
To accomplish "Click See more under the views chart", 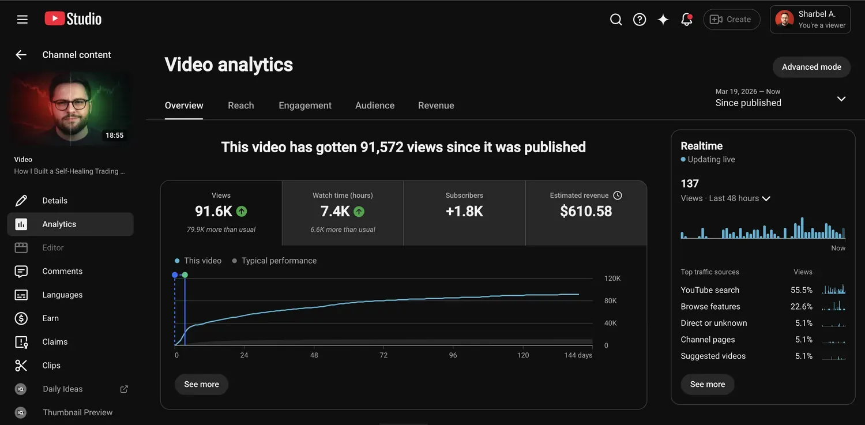I will coord(201,385).
